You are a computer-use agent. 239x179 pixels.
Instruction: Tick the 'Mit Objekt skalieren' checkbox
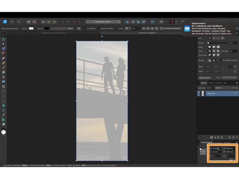click(x=221, y=60)
